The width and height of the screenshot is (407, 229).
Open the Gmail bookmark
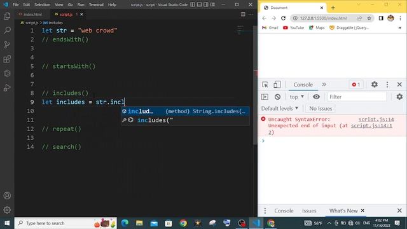pyautogui.click(x=270, y=28)
